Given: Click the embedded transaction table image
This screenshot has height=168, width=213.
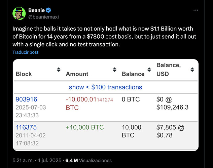Looking at the screenshot, I should coord(106,105).
